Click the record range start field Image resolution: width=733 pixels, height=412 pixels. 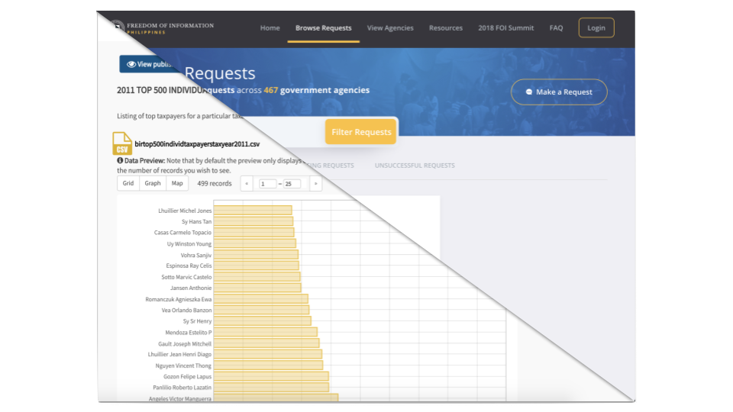coord(267,184)
